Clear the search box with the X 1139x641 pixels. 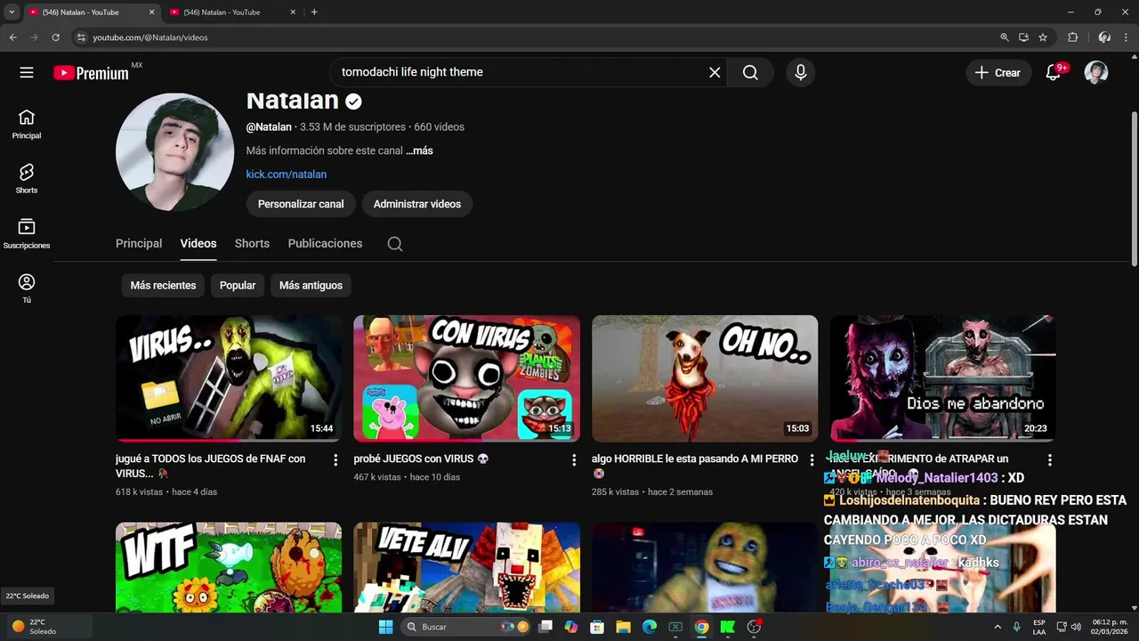pyautogui.click(x=715, y=72)
